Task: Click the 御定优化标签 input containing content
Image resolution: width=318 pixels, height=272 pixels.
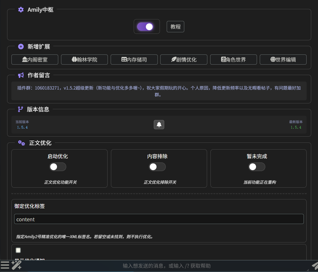Action: tap(159, 219)
